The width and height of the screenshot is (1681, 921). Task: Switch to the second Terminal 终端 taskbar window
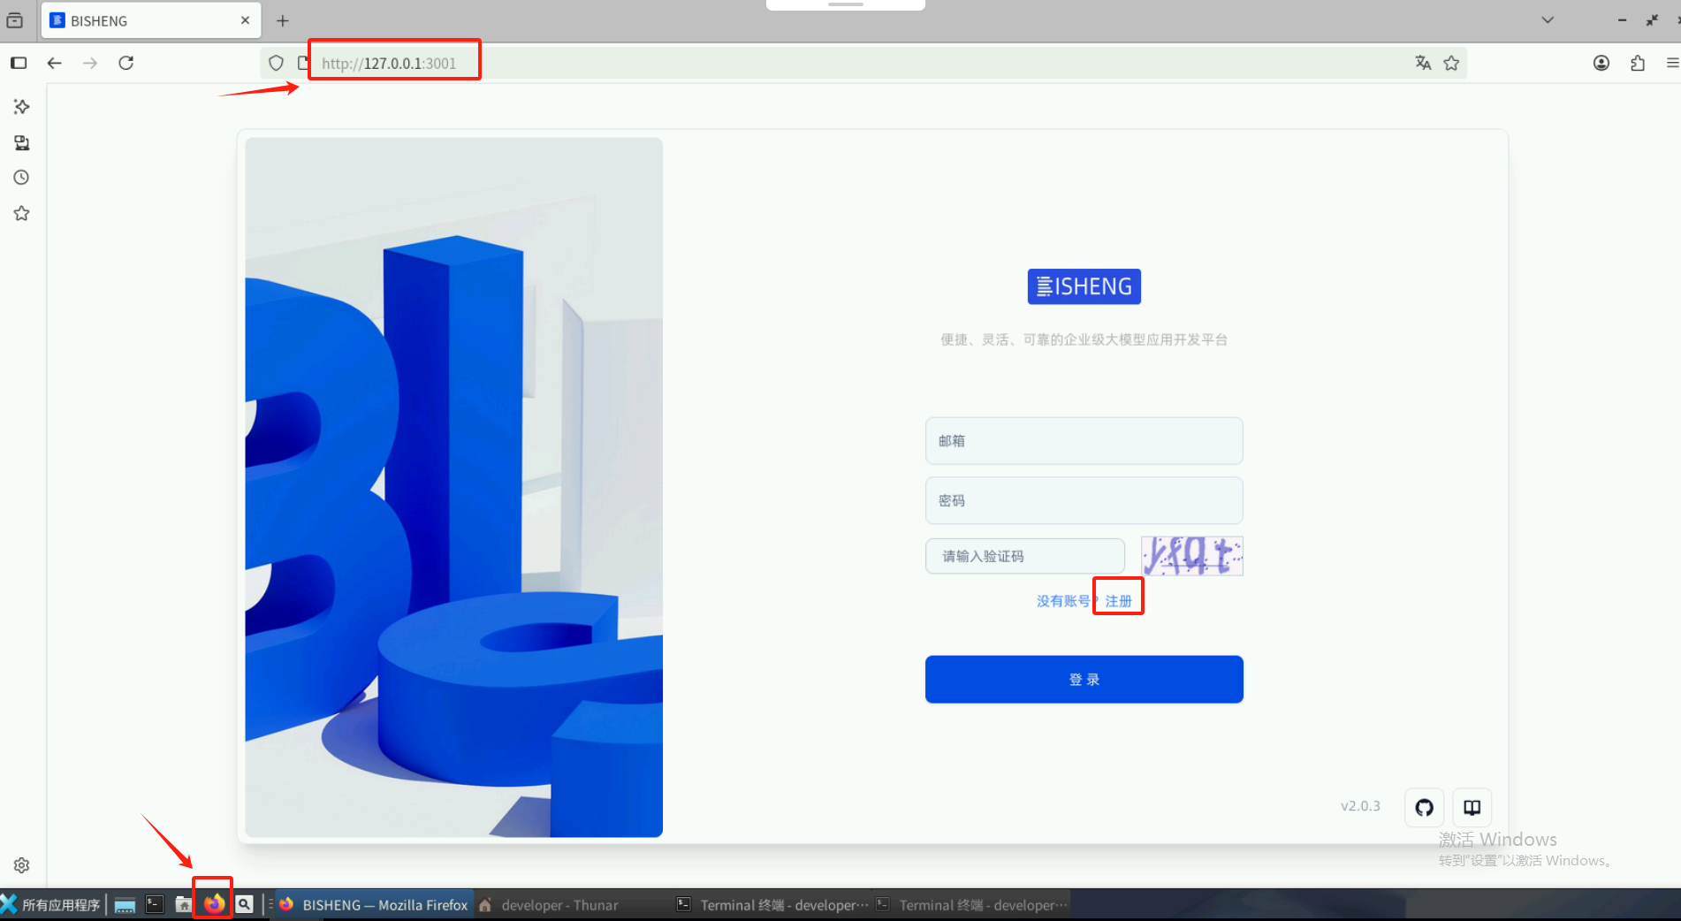(972, 905)
